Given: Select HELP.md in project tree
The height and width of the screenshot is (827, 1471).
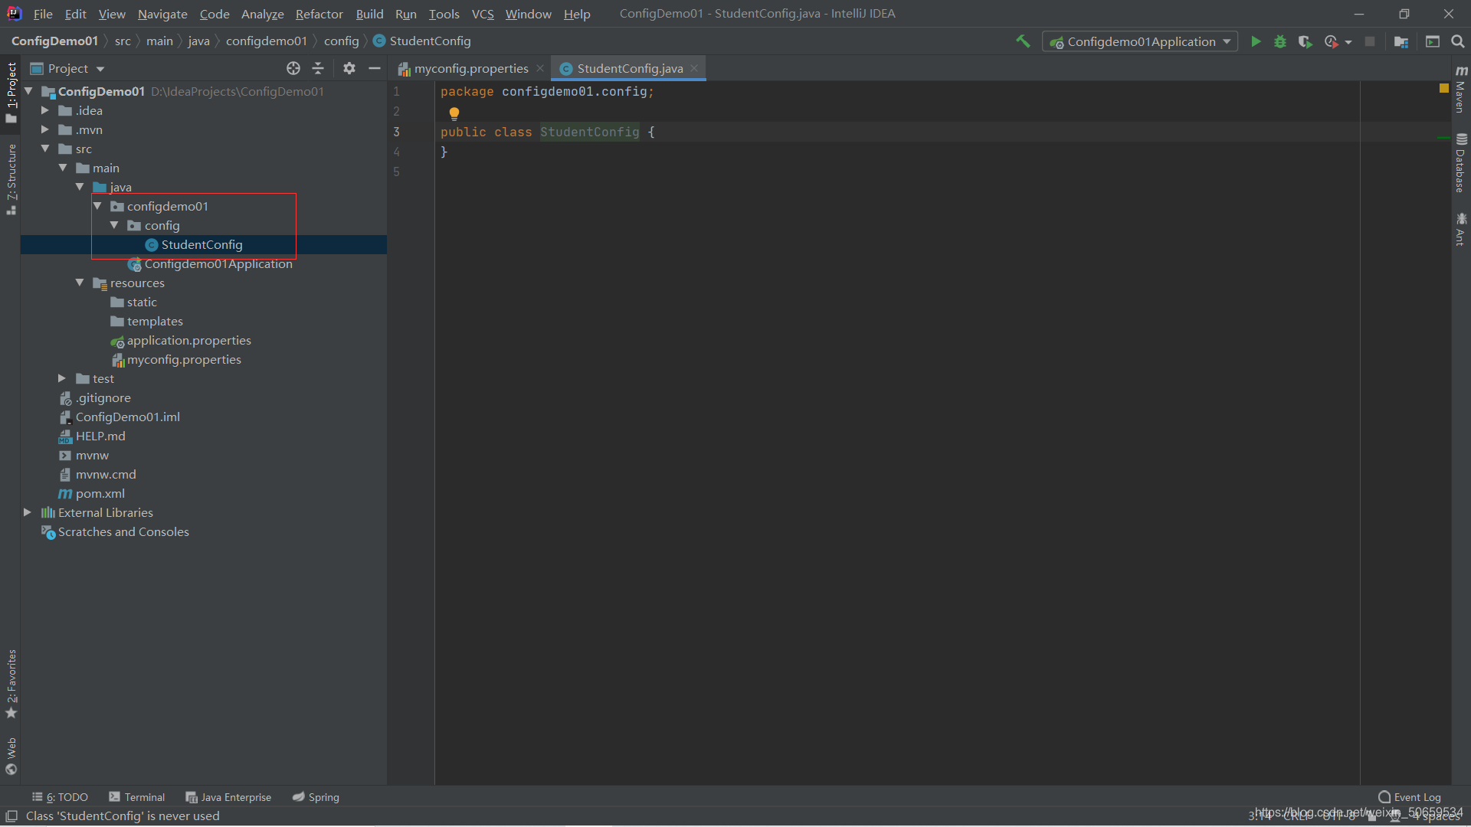Looking at the screenshot, I should point(100,436).
